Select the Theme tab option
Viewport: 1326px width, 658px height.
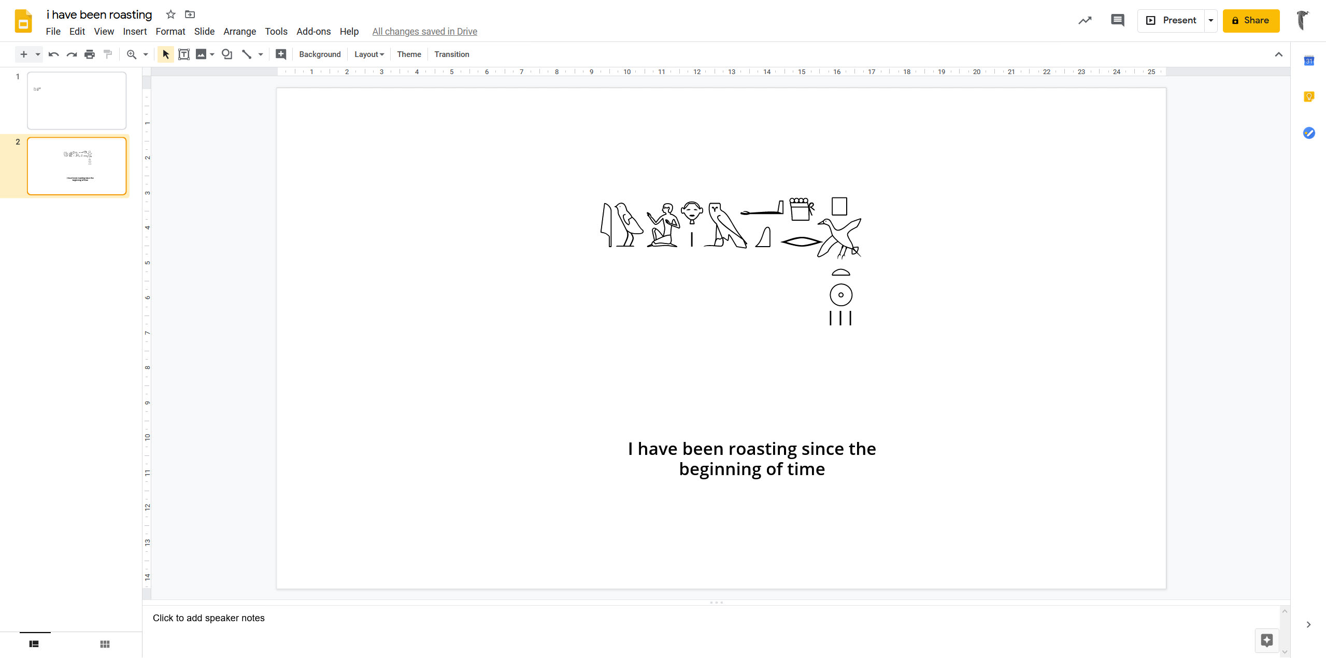click(409, 54)
